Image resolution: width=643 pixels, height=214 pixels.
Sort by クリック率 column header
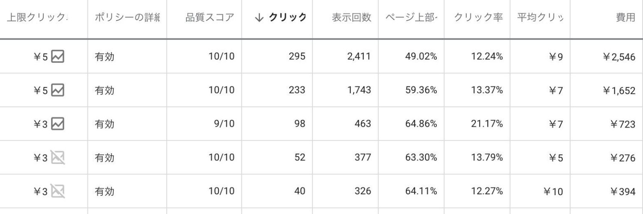[478, 18]
